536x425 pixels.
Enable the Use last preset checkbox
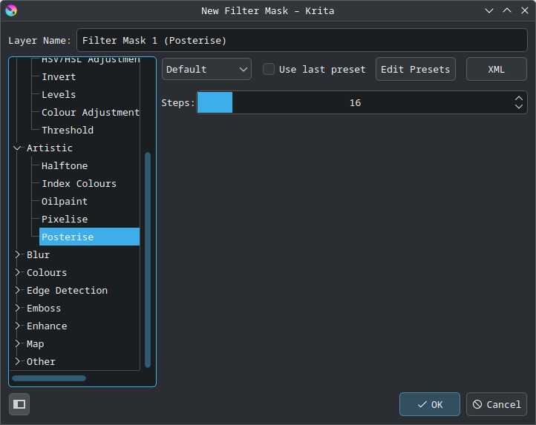coord(269,69)
